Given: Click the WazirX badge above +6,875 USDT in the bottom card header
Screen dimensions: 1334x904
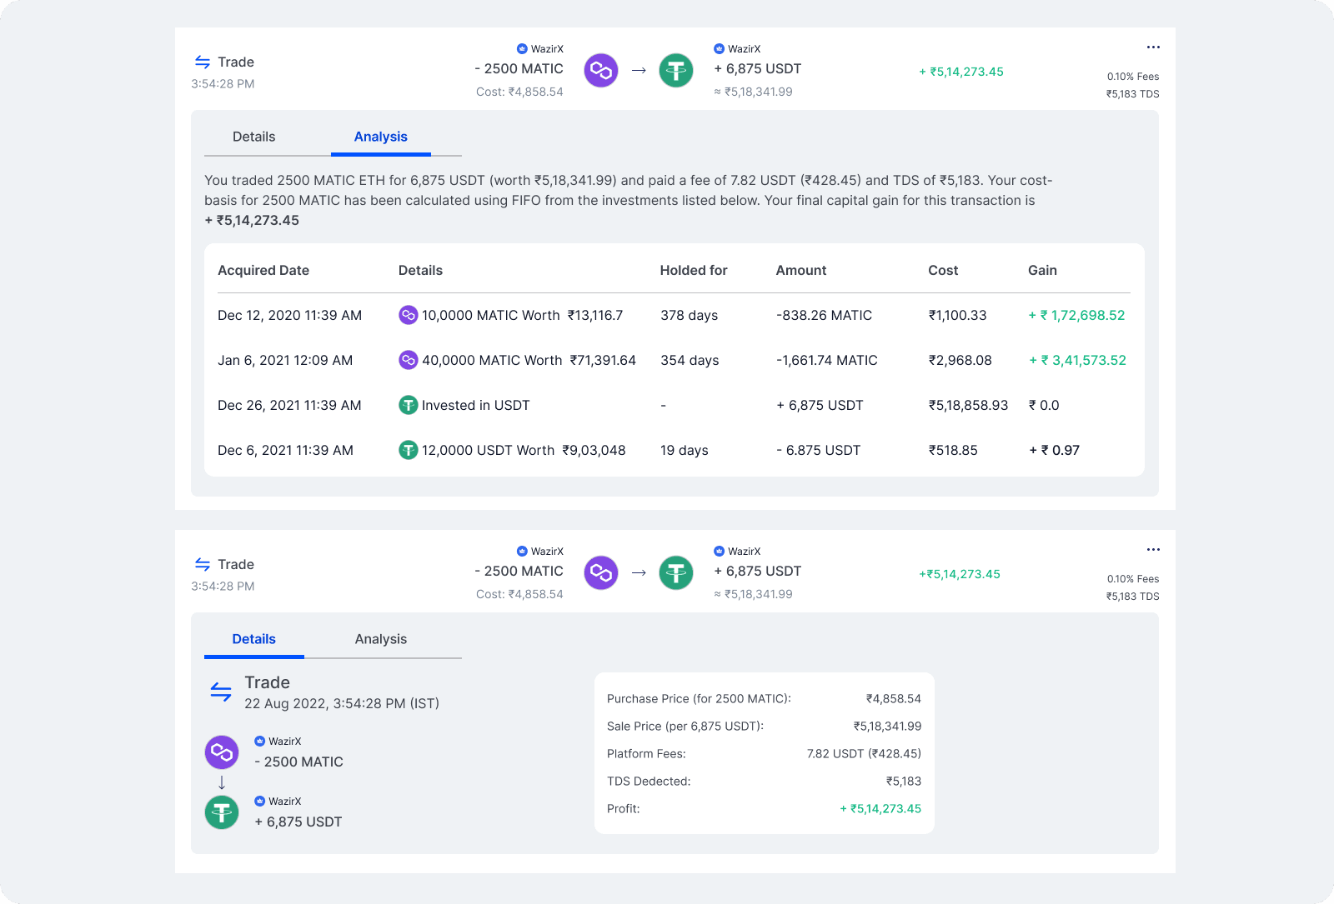Looking at the screenshot, I should (737, 552).
